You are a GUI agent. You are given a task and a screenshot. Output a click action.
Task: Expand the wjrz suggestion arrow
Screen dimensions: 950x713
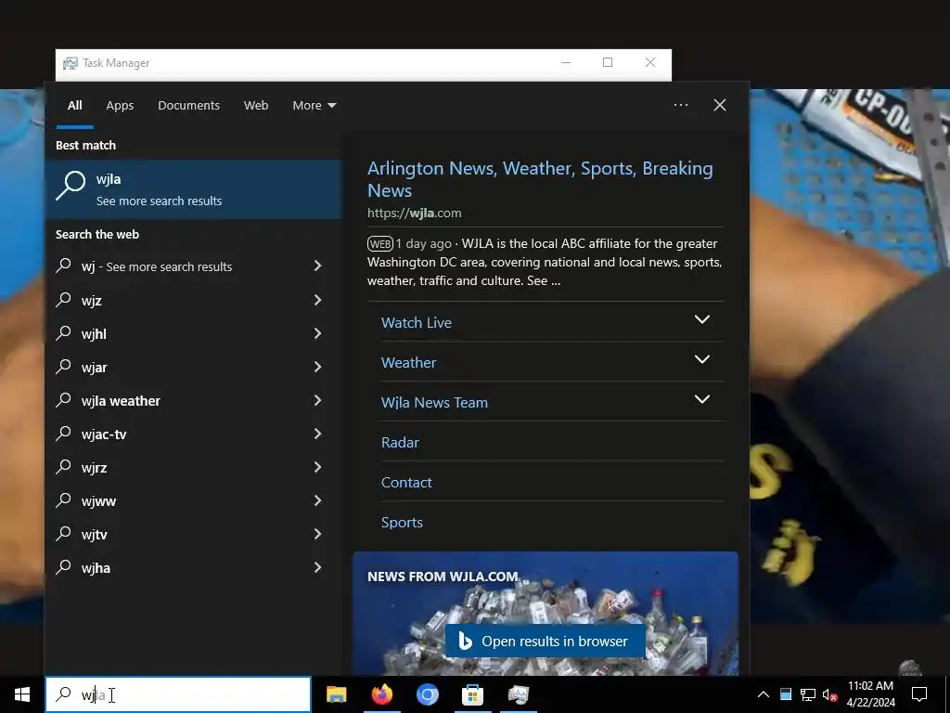pyautogui.click(x=317, y=466)
